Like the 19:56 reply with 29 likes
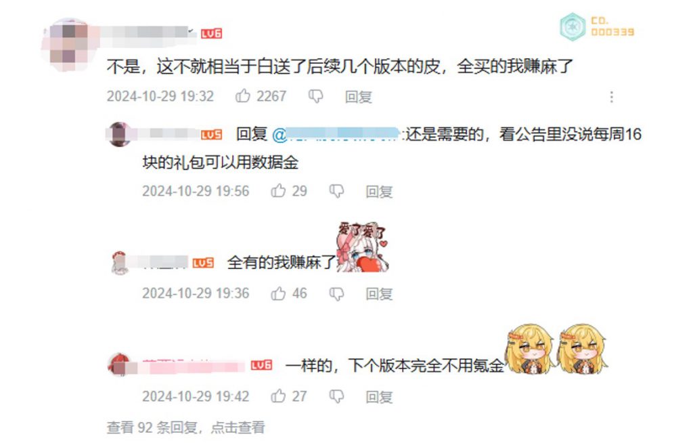The height and width of the screenshot is (443, 693). tap(278, 191)
